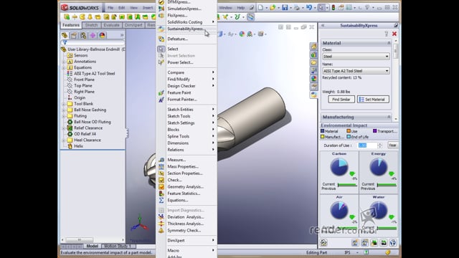Click the Apply Scene icon in view toolbar

coord(250,34)
